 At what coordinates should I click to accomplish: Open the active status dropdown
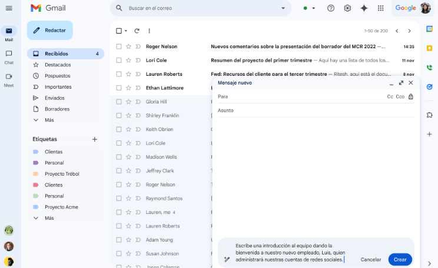[x=313, y=8]
